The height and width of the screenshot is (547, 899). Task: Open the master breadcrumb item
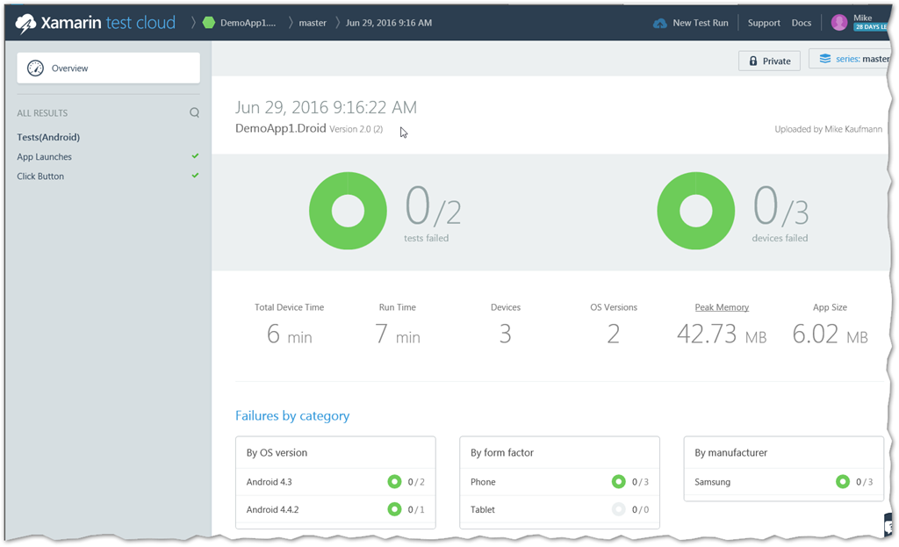[x=313, y=23]
